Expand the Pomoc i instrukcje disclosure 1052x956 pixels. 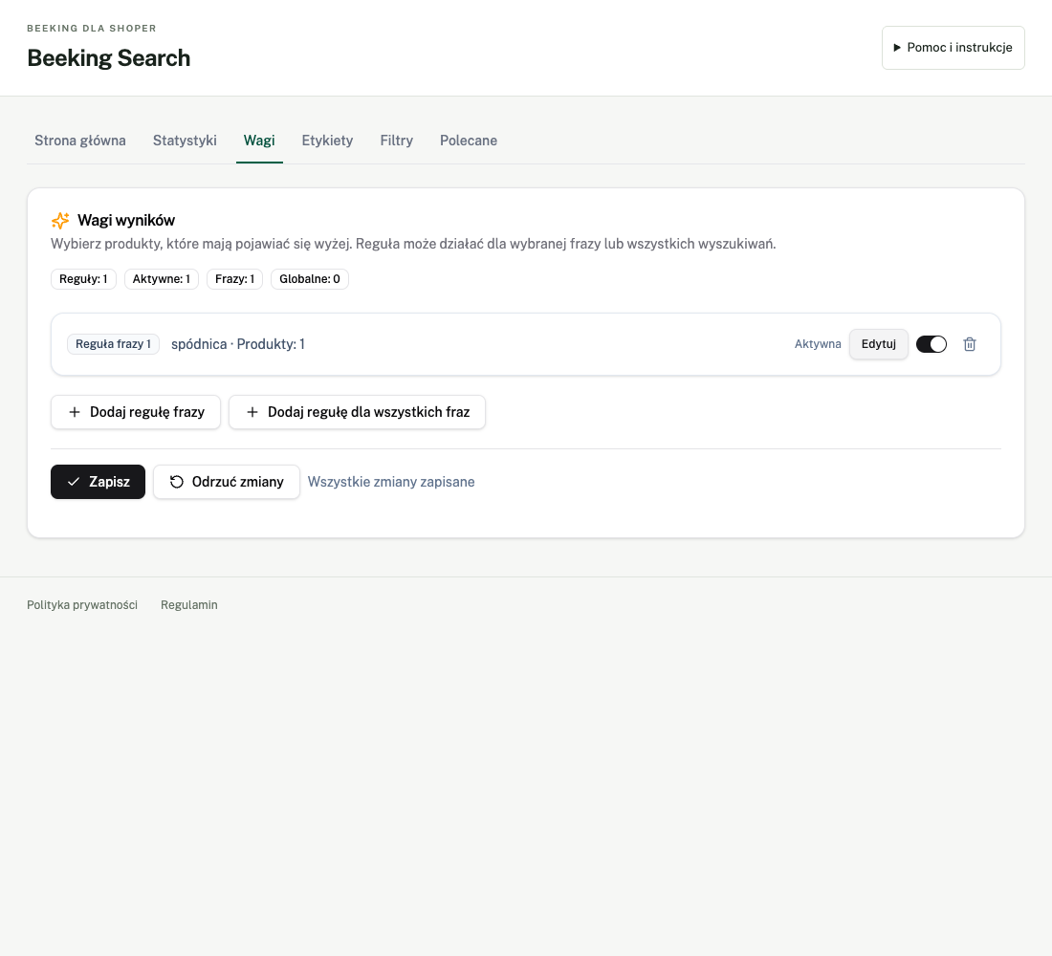click(953, 48)
